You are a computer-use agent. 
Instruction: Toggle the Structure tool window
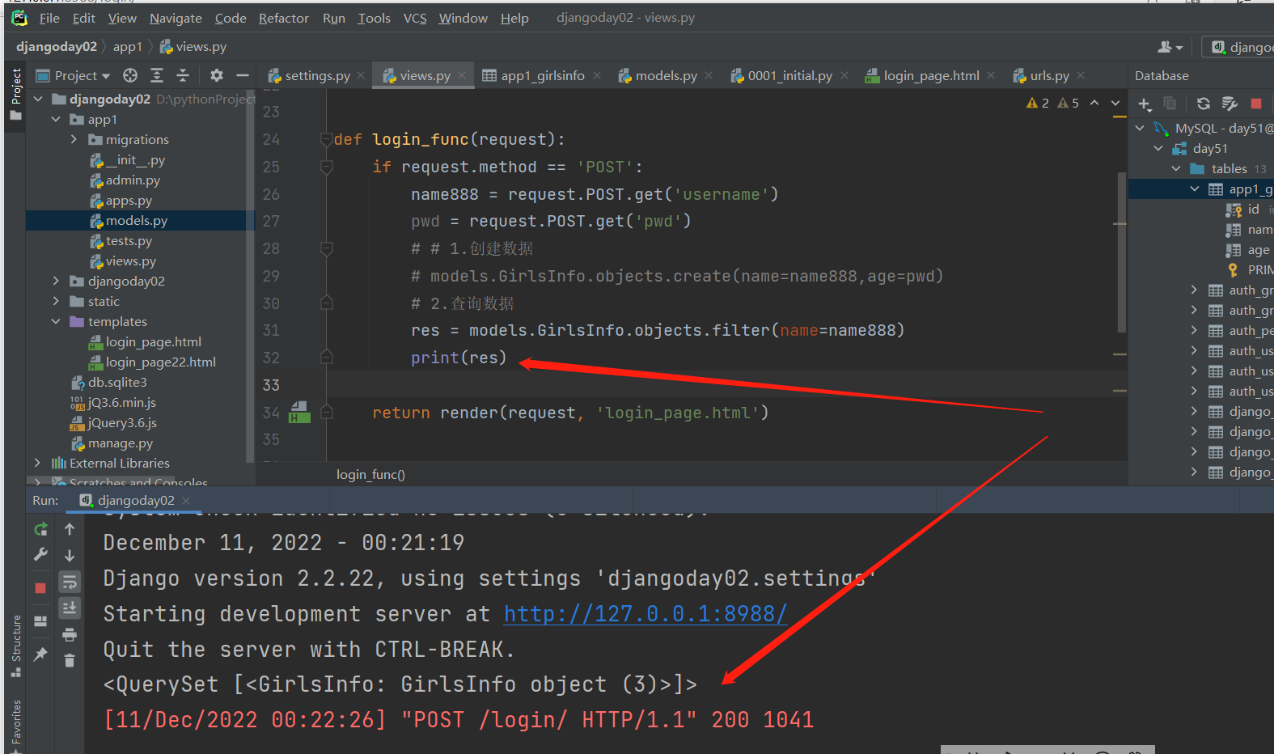point(16,646)
